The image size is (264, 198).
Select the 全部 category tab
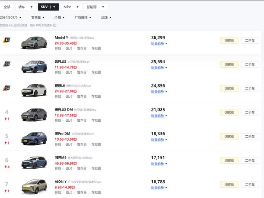click(x=7, y=7)
